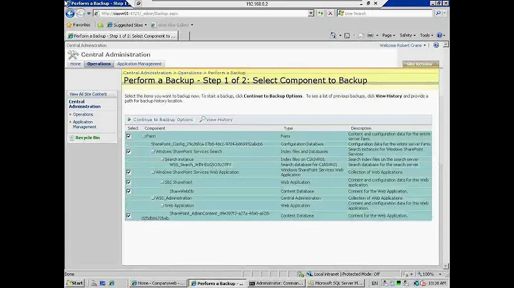The image size is (514, 288).
Task: Collapse Windows SharePoint Services Search node
Action: point(153,152)
